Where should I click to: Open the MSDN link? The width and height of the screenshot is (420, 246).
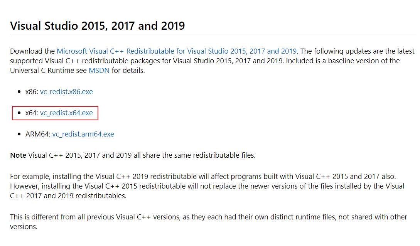(99, 71)
